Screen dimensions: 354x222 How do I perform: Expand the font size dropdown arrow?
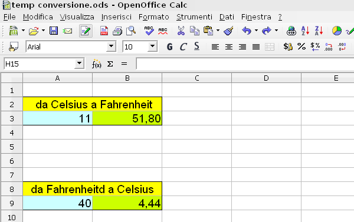tap(153, 47)
